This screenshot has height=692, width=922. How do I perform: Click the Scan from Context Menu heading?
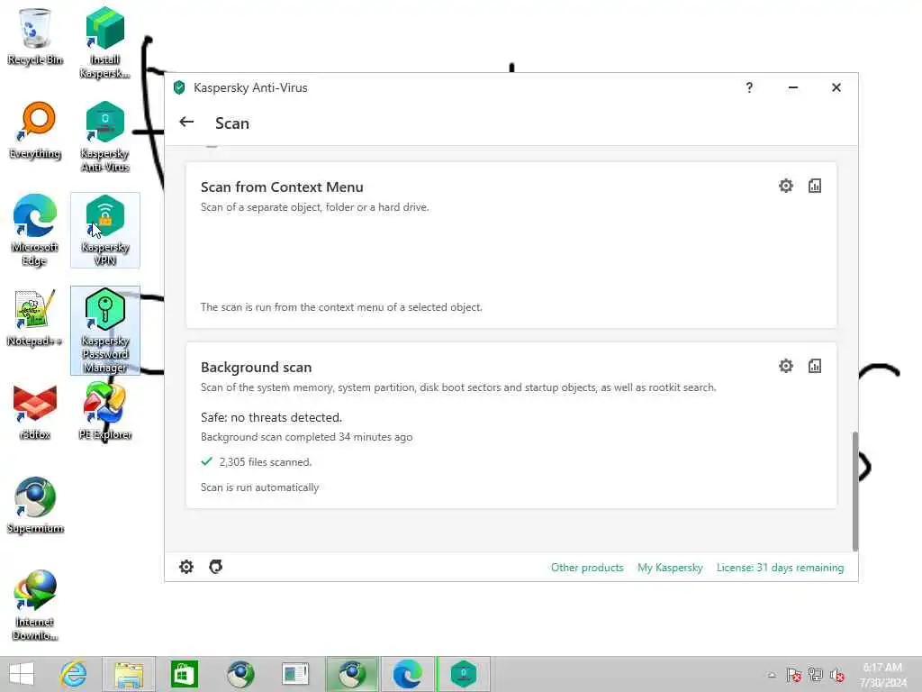click(282, 187)
